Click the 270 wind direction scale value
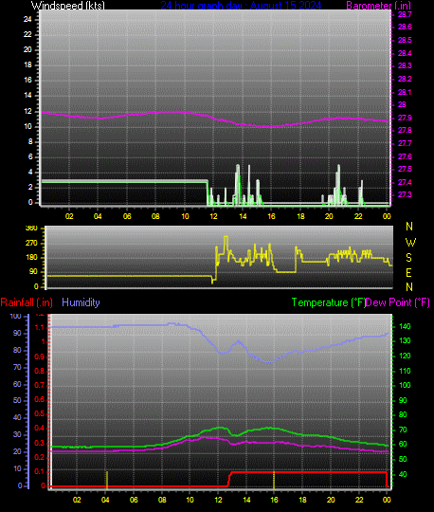 [x=31, y=244]
